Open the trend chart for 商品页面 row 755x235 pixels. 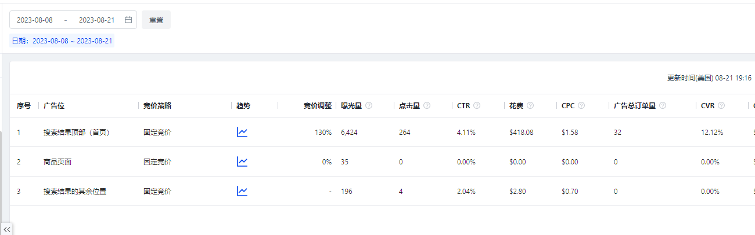click(242, 162)
